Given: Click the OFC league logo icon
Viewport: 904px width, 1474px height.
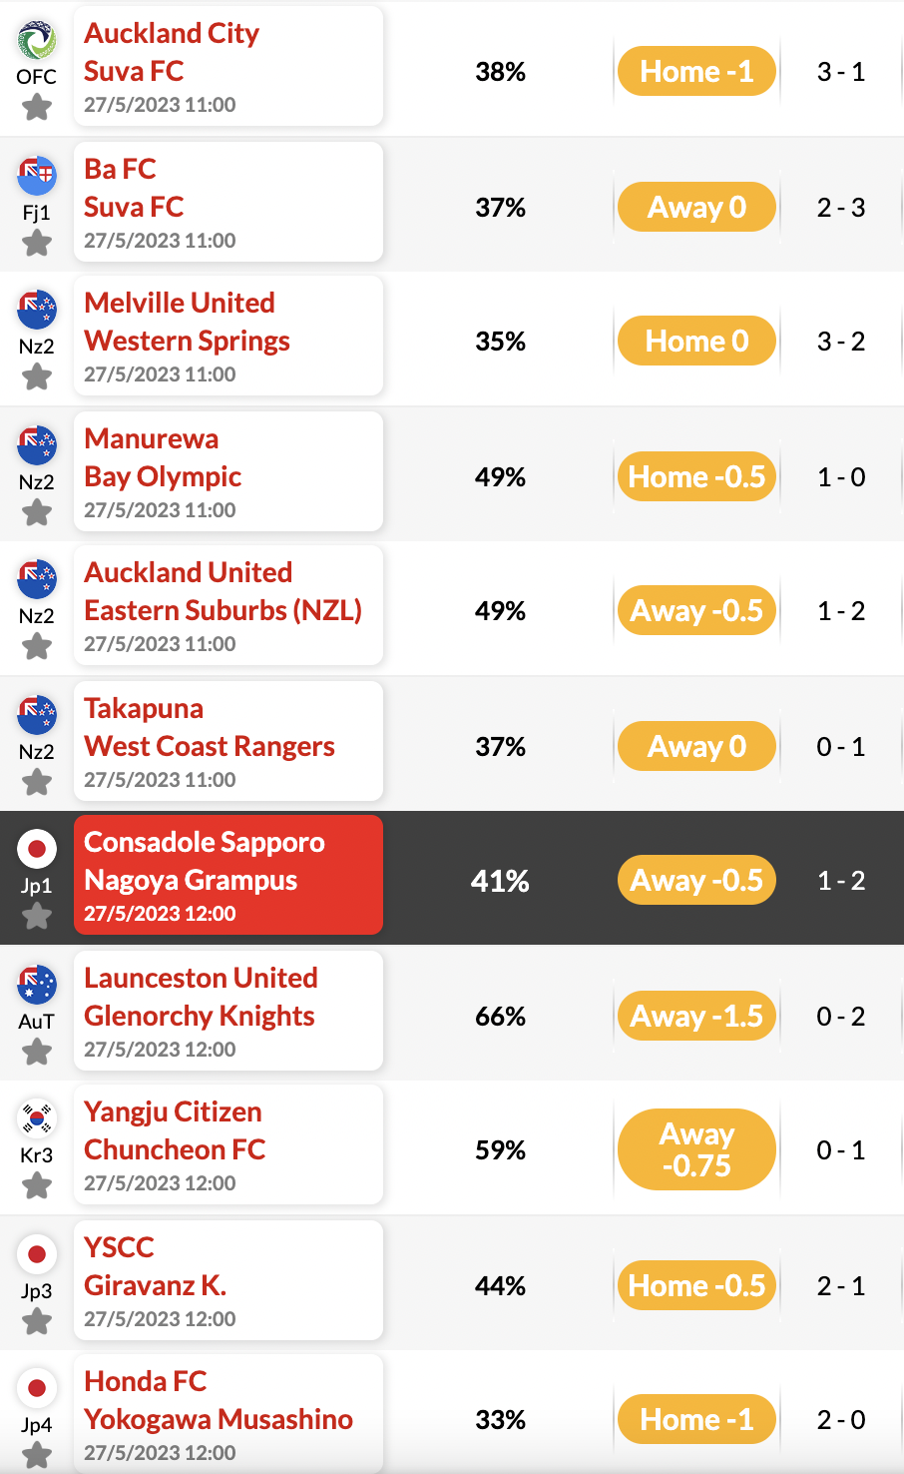Looking at the screenshot, I should point(37,40).
